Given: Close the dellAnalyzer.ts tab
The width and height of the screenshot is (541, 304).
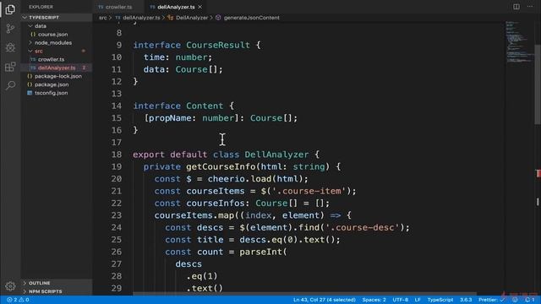Looking at the screenshot, I should click(200, 7).
